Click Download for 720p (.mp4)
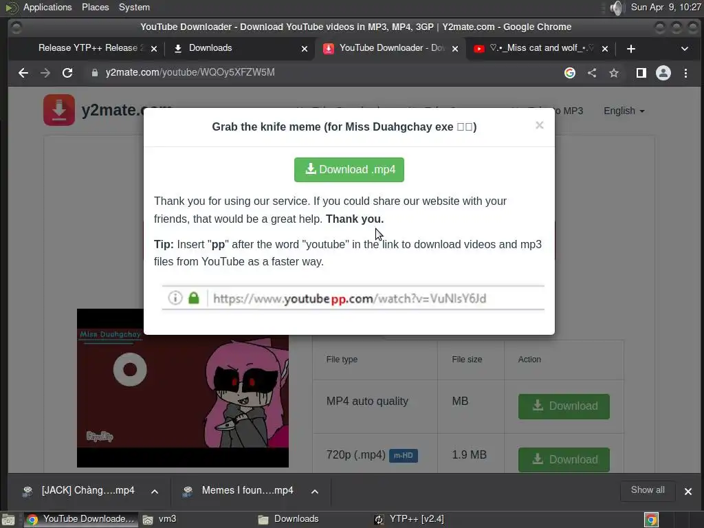The image size is (704, 528). click(564, 460)
